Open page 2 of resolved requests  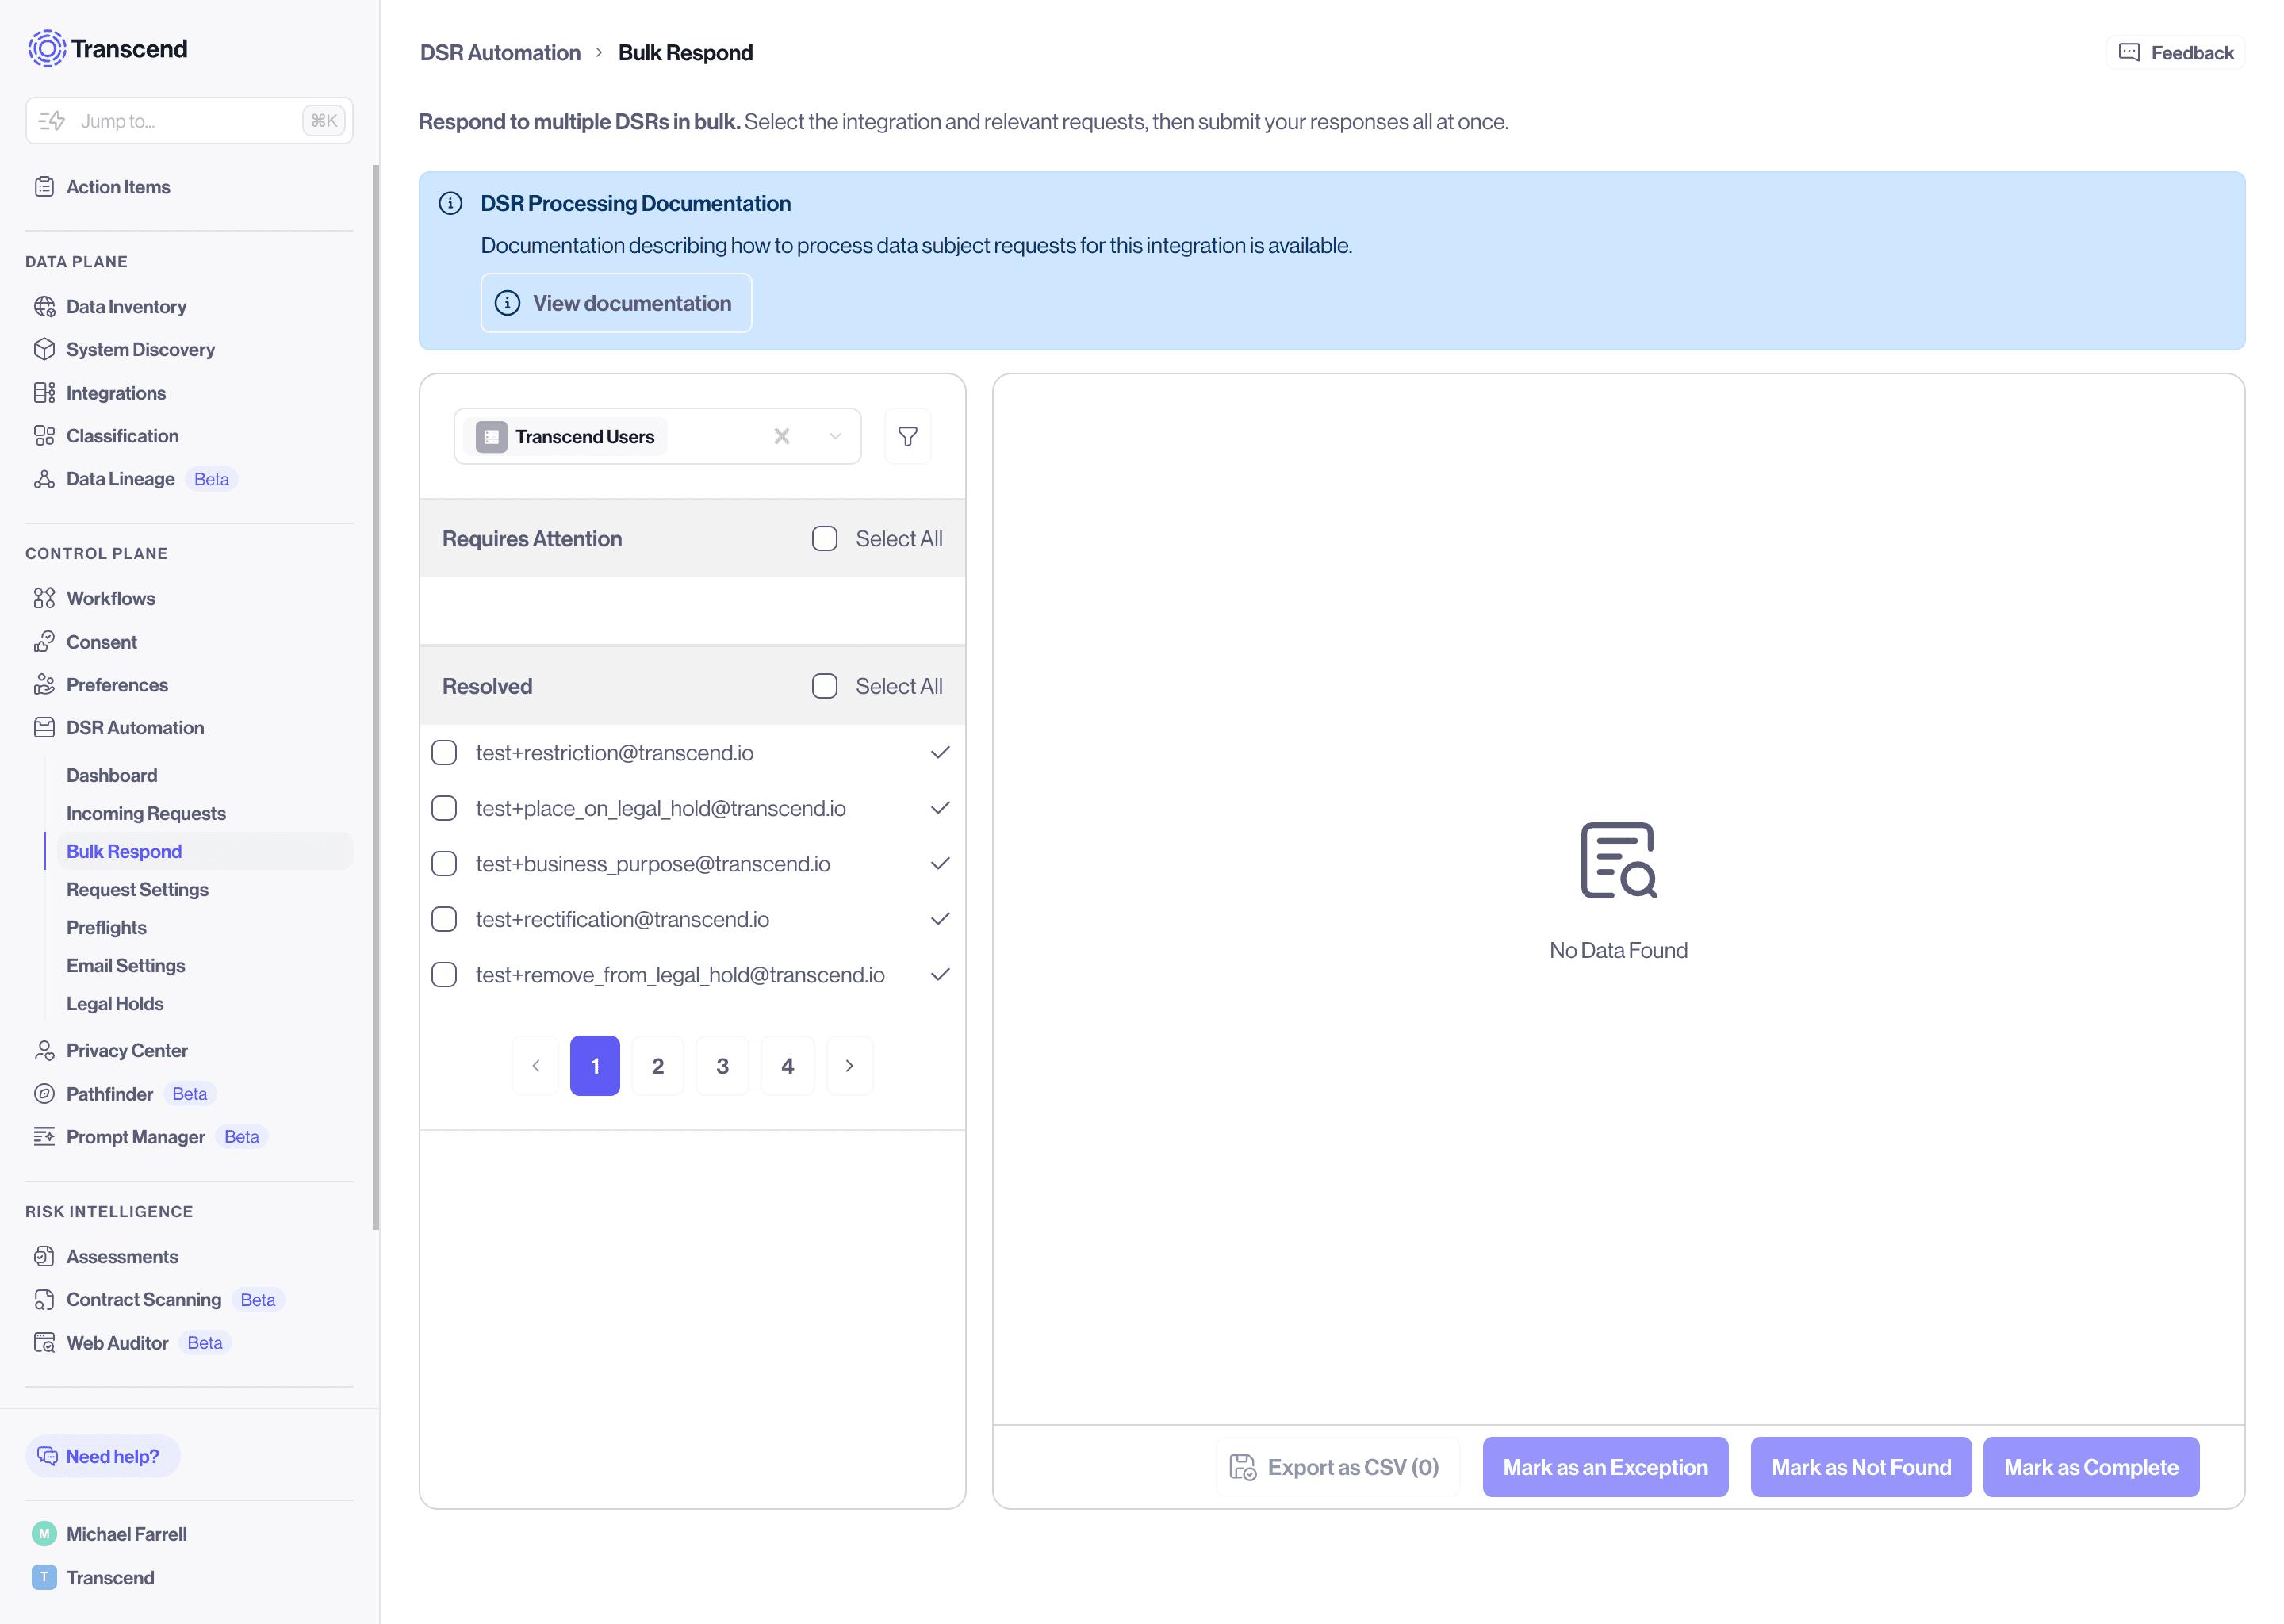click(658, 1066)
